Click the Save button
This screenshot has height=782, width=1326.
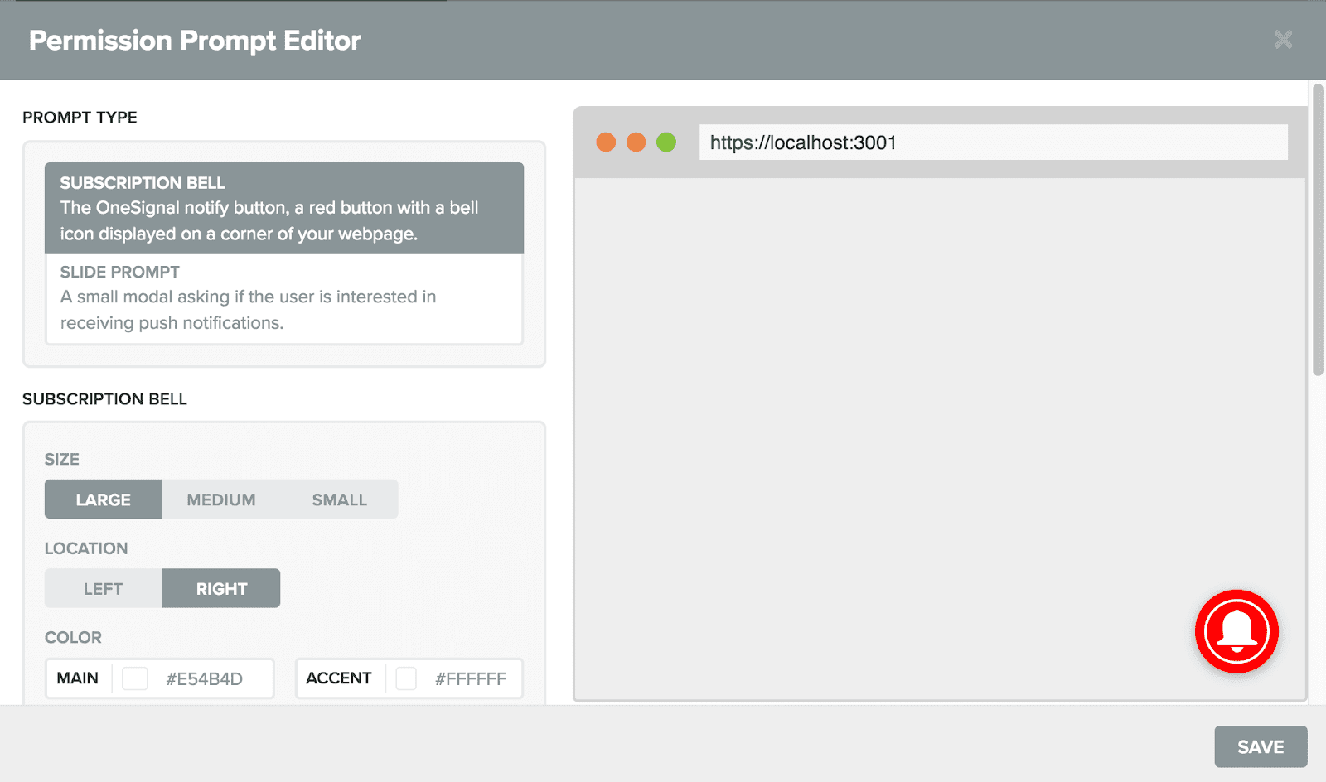click(x=1261, y=746)
